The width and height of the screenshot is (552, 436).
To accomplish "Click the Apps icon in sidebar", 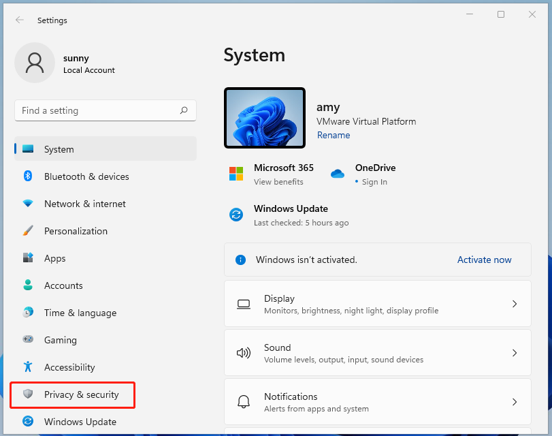I will 28,258.
